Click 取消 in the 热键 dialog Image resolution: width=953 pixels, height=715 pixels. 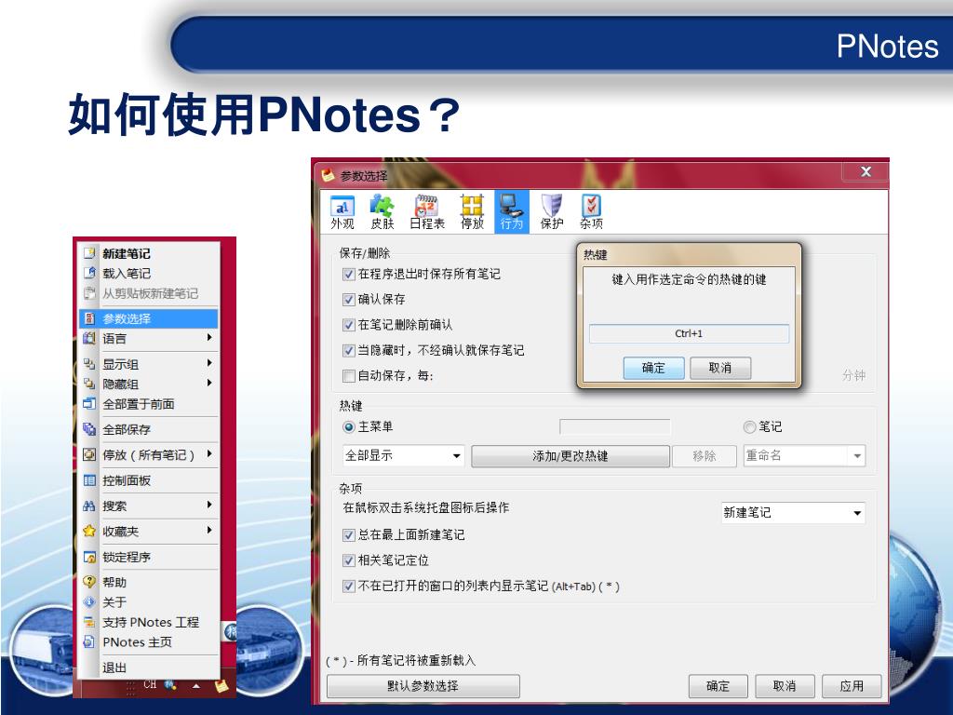coord(720,368)
